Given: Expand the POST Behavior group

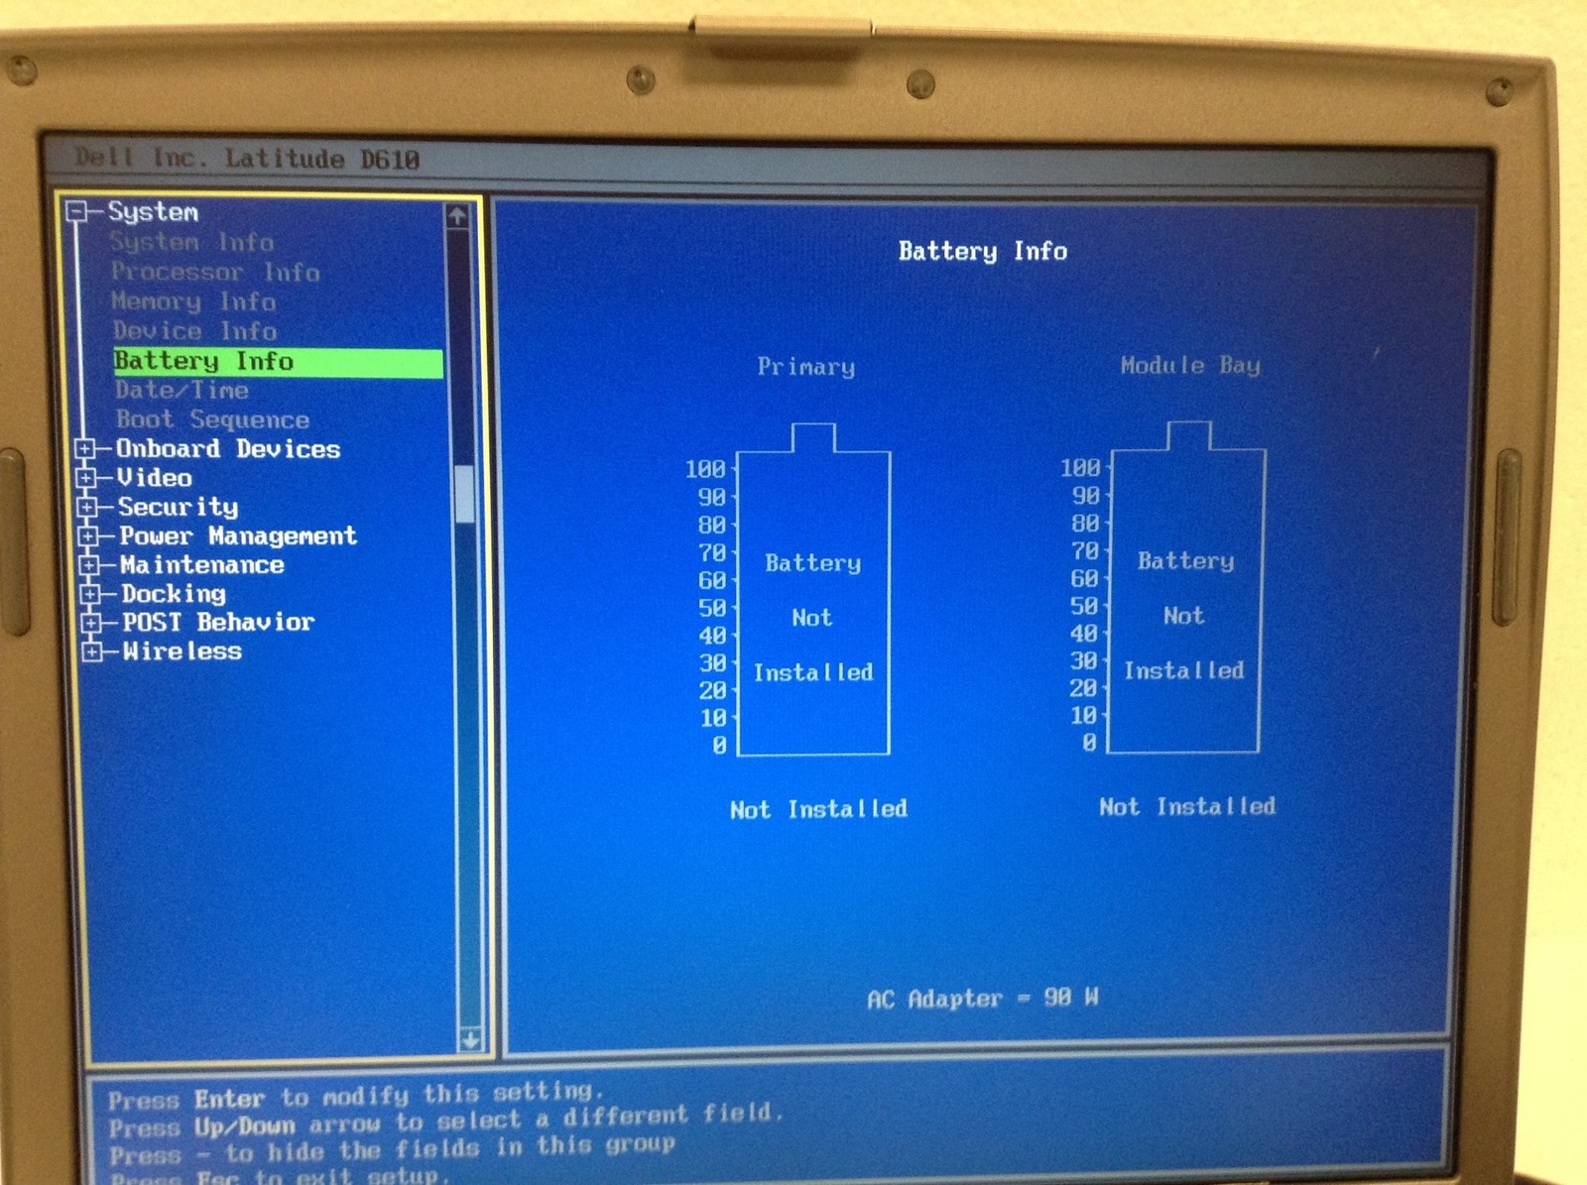Looking at the screenshot, I should tap(91, 623).
